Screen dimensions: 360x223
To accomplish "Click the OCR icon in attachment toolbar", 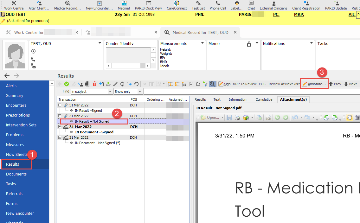I will (268, 118).
